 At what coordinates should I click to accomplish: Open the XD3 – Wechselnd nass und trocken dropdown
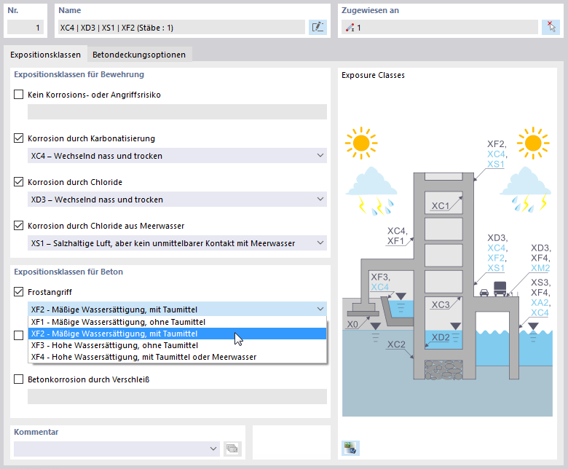pyautogui.click(x=177, y=200)
